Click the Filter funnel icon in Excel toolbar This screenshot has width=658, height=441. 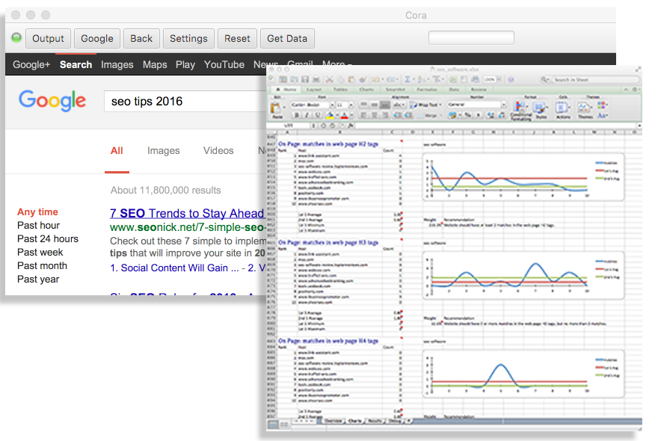[x=437, y=79]
